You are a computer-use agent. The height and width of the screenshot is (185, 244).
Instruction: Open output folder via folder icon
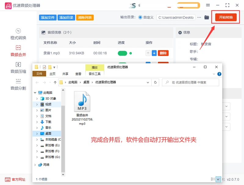[x=207, y=17]
